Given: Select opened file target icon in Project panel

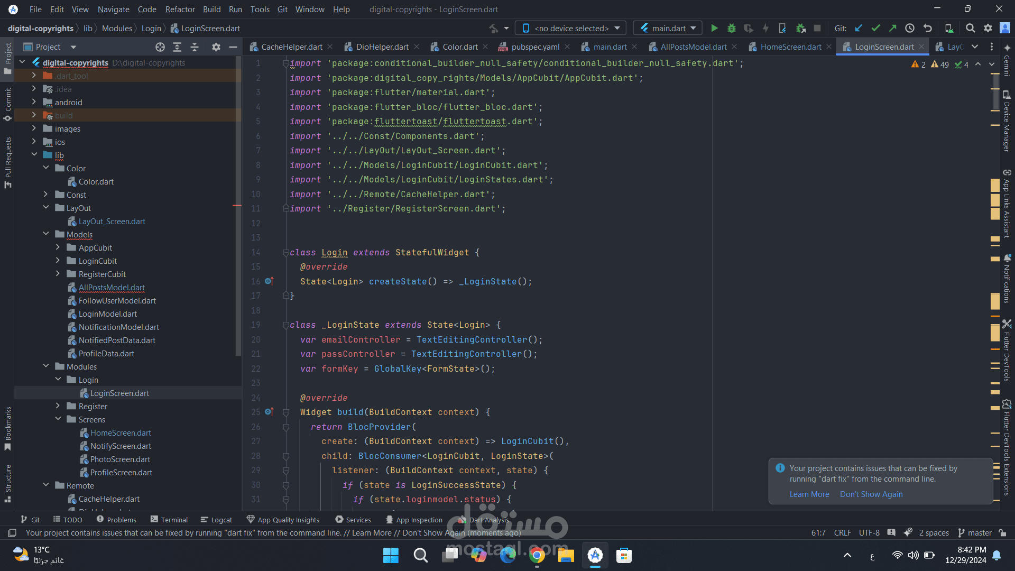Looking at the screenshot, I should 160,47.
